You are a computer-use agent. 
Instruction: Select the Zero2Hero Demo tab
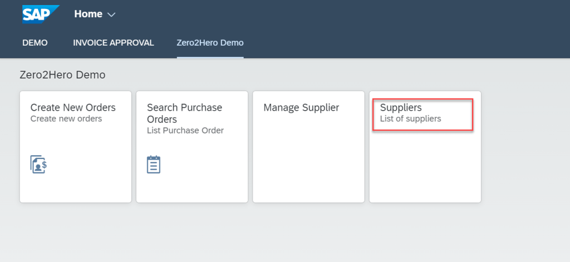pos(210,43)
